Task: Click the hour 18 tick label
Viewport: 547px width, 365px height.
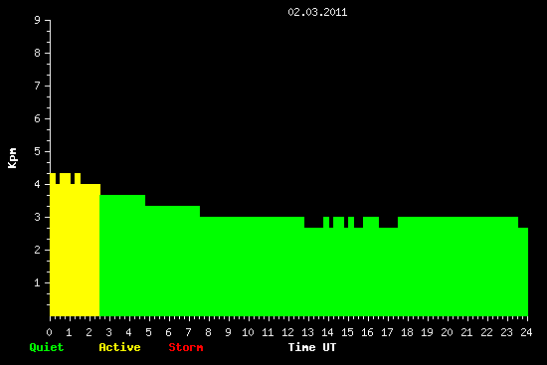Action: pyautogui.click(x=407, y=332)
